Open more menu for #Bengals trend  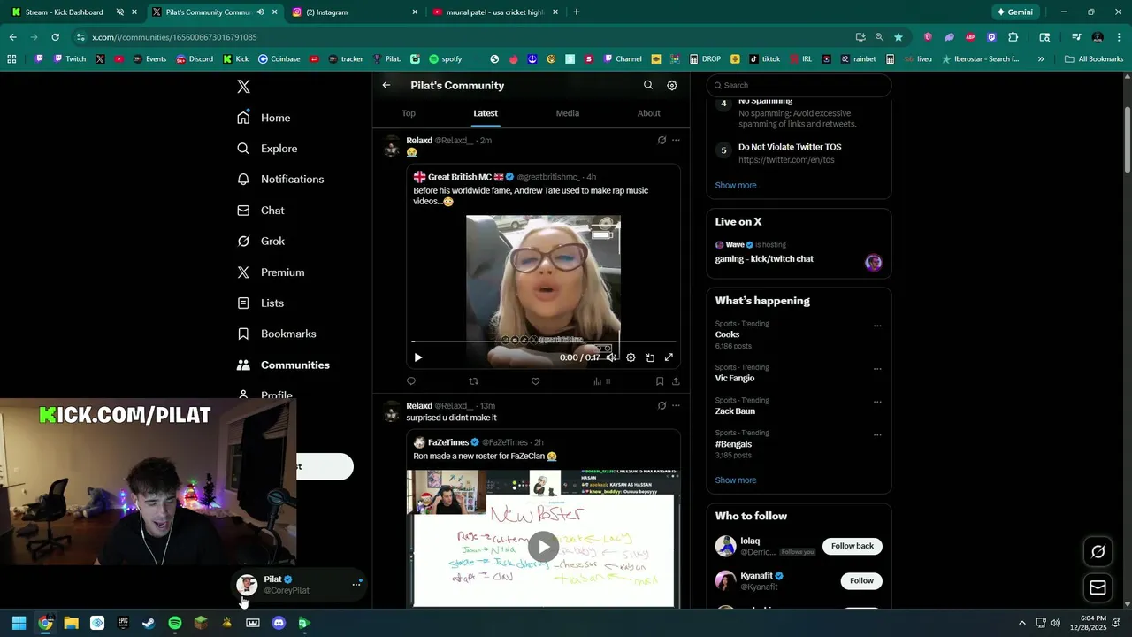pyautogui.click(x=877, y=434)
